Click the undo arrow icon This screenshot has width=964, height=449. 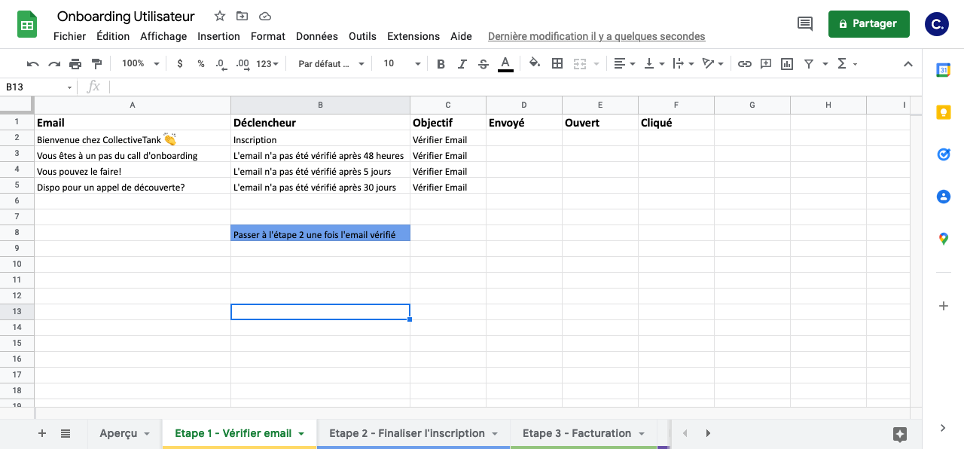tap(32, 64)
